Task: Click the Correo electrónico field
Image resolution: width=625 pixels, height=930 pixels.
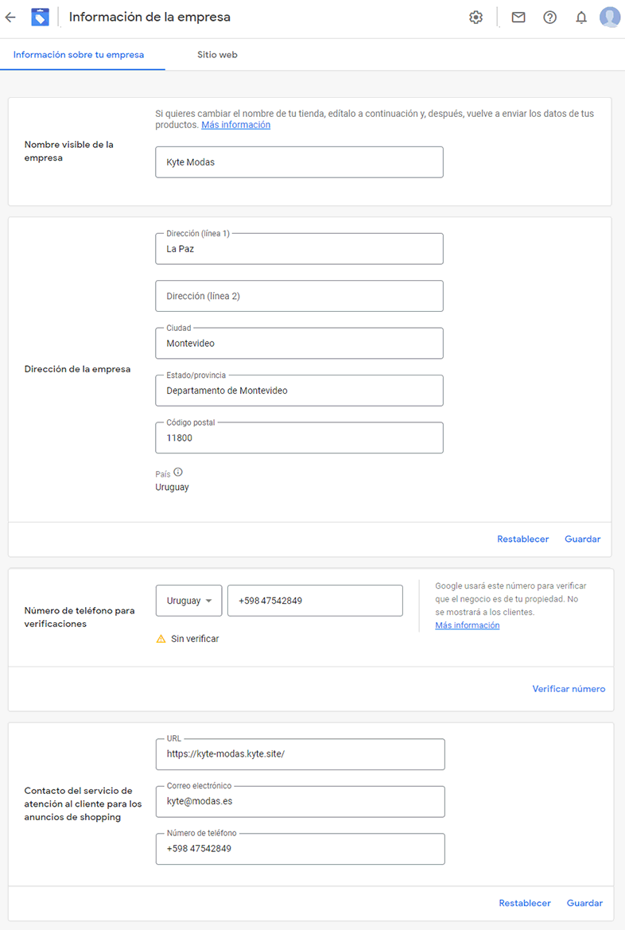Action: [x=300, y=801]
